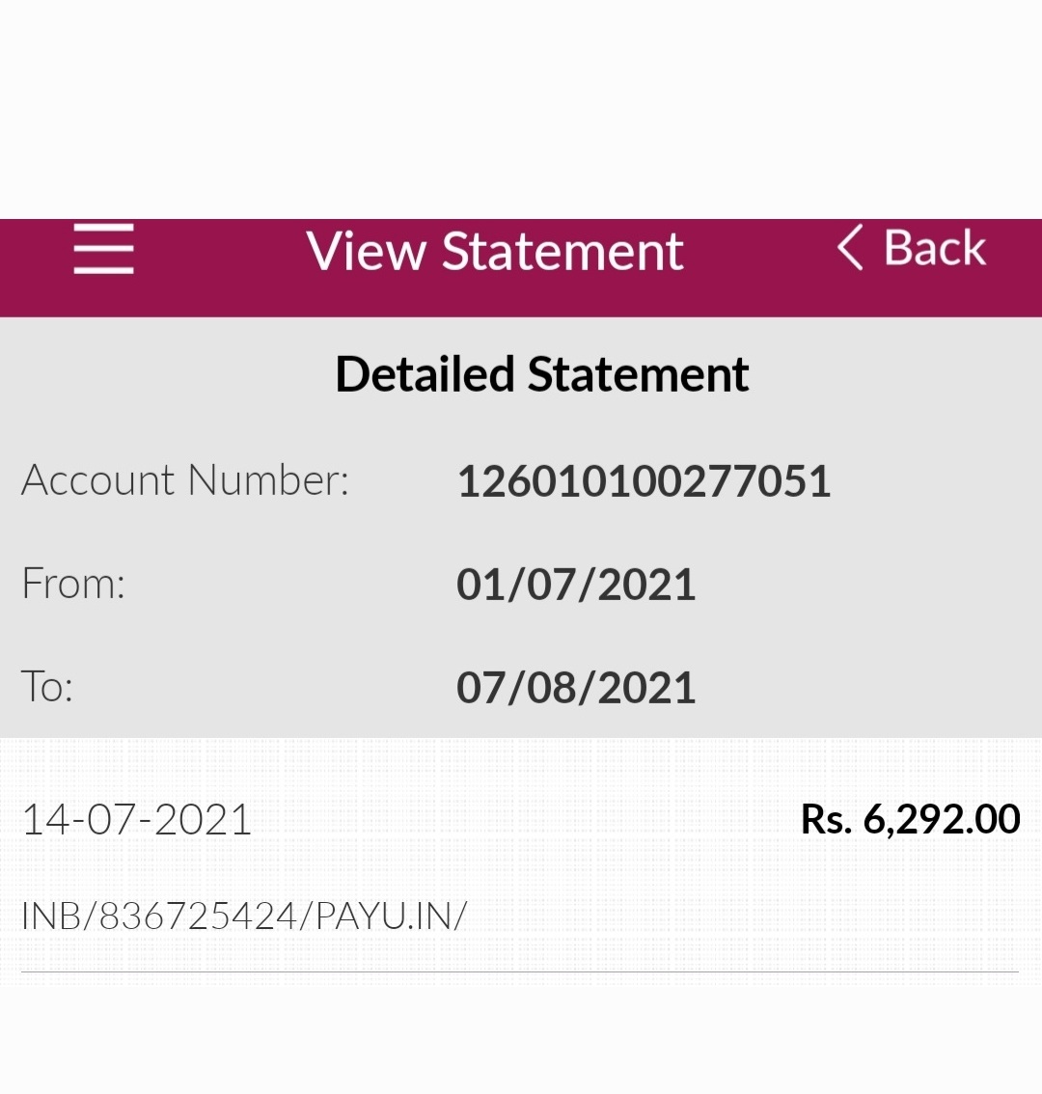Select the From date 01/07/2021
The height and width of the screenshot is (1094, 1042).
(x=576, y=585)
